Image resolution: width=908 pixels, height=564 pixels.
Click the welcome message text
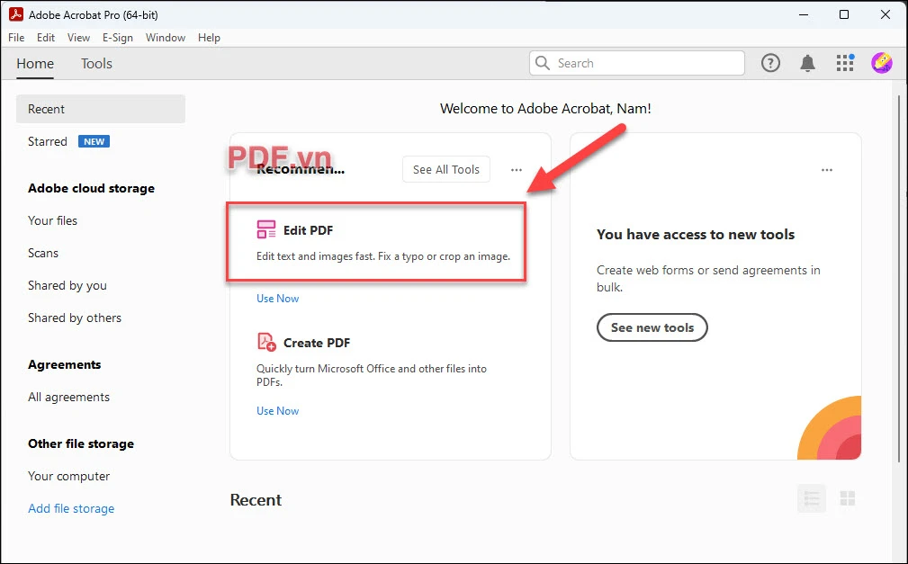545,108
